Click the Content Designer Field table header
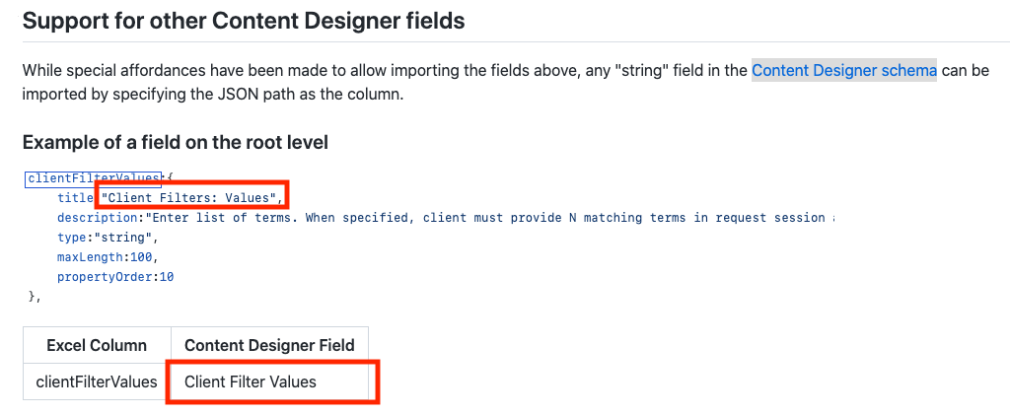This screenshot has width=1010, height=415. point(269,345)
